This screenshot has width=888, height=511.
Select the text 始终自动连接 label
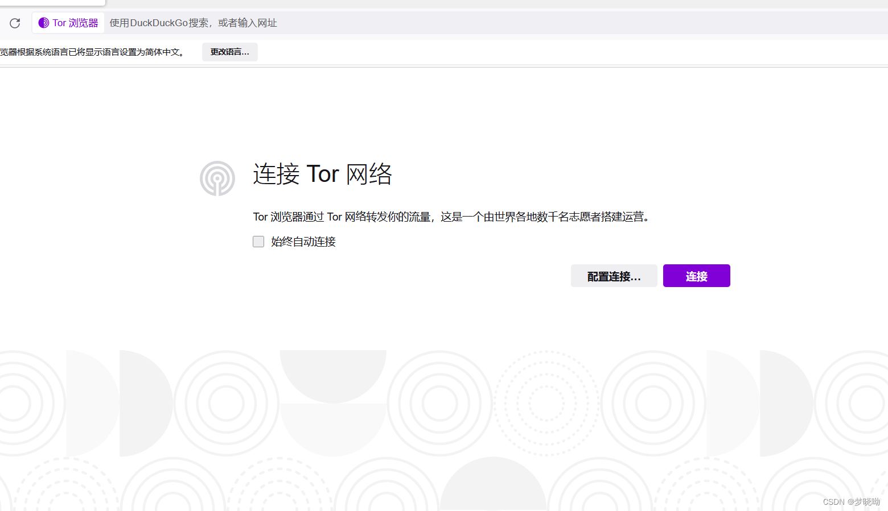[x=303, y=242]
